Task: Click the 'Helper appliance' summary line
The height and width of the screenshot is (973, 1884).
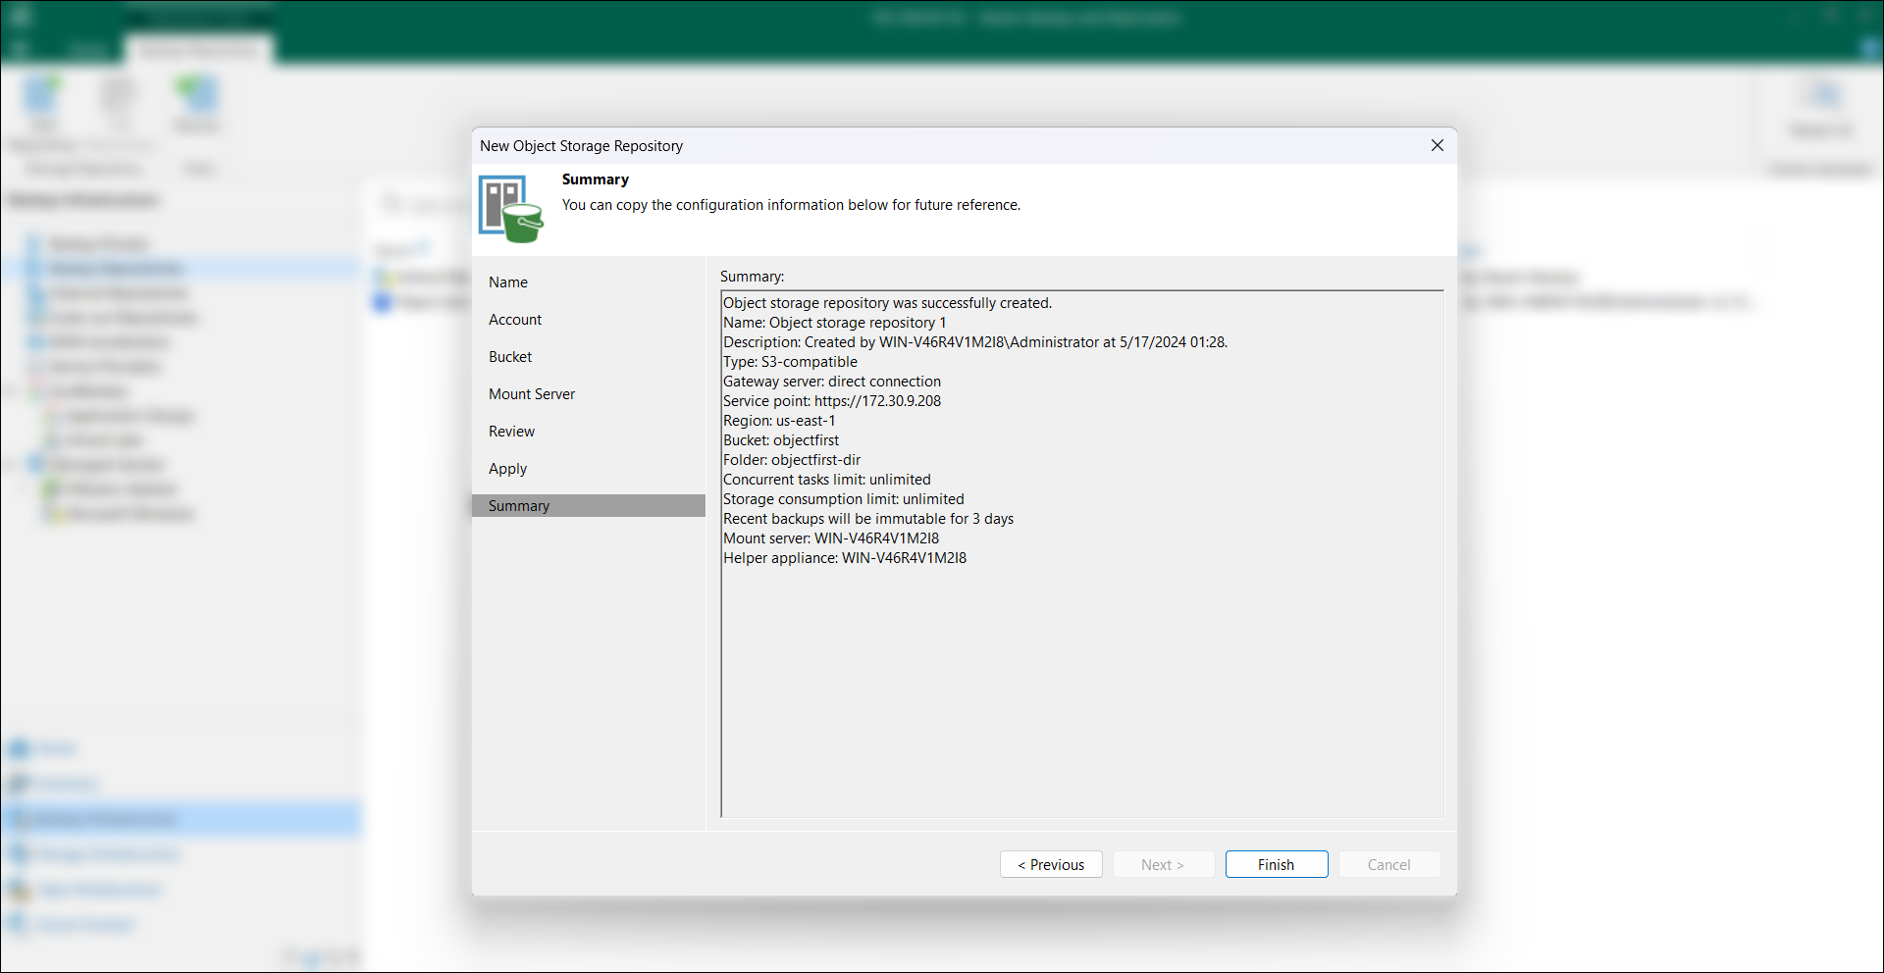Action: pyautogui.click(x=845, y=558)
